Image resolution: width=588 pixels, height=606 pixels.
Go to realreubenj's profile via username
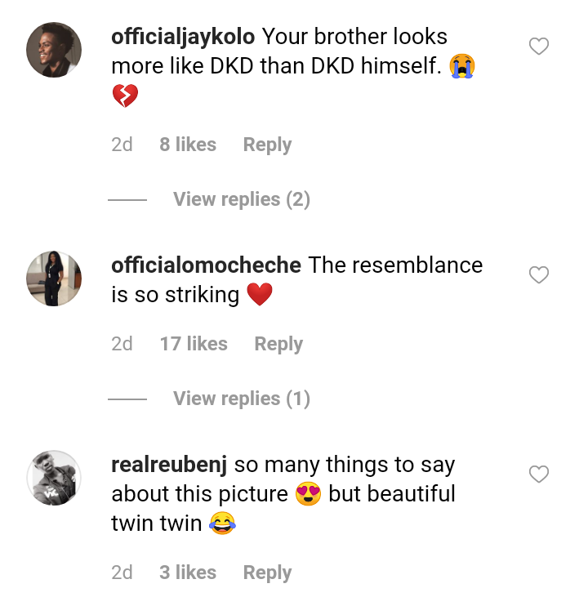coord(169,465)
